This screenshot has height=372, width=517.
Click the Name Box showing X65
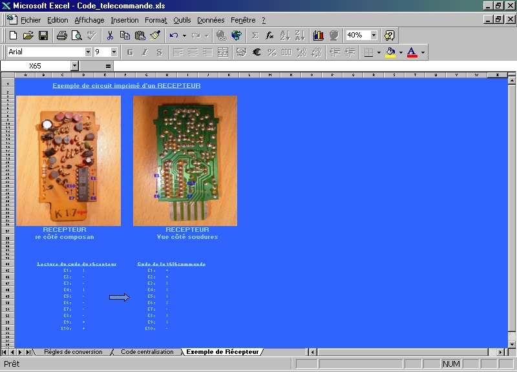35,66
